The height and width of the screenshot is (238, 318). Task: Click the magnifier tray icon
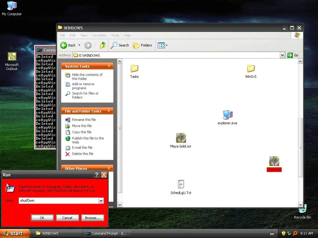pyautogui.click(x=295, y=233)
